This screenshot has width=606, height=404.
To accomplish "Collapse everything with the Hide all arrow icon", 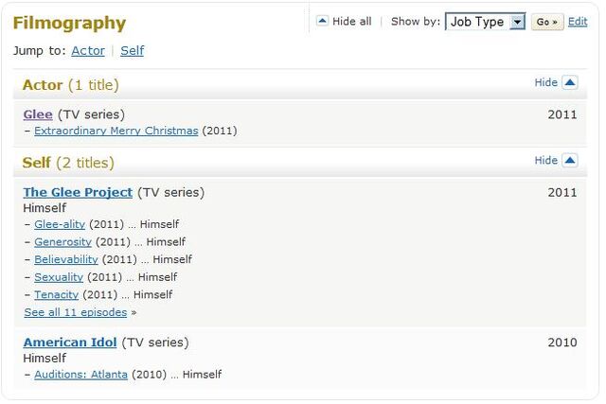I will 322,21.
